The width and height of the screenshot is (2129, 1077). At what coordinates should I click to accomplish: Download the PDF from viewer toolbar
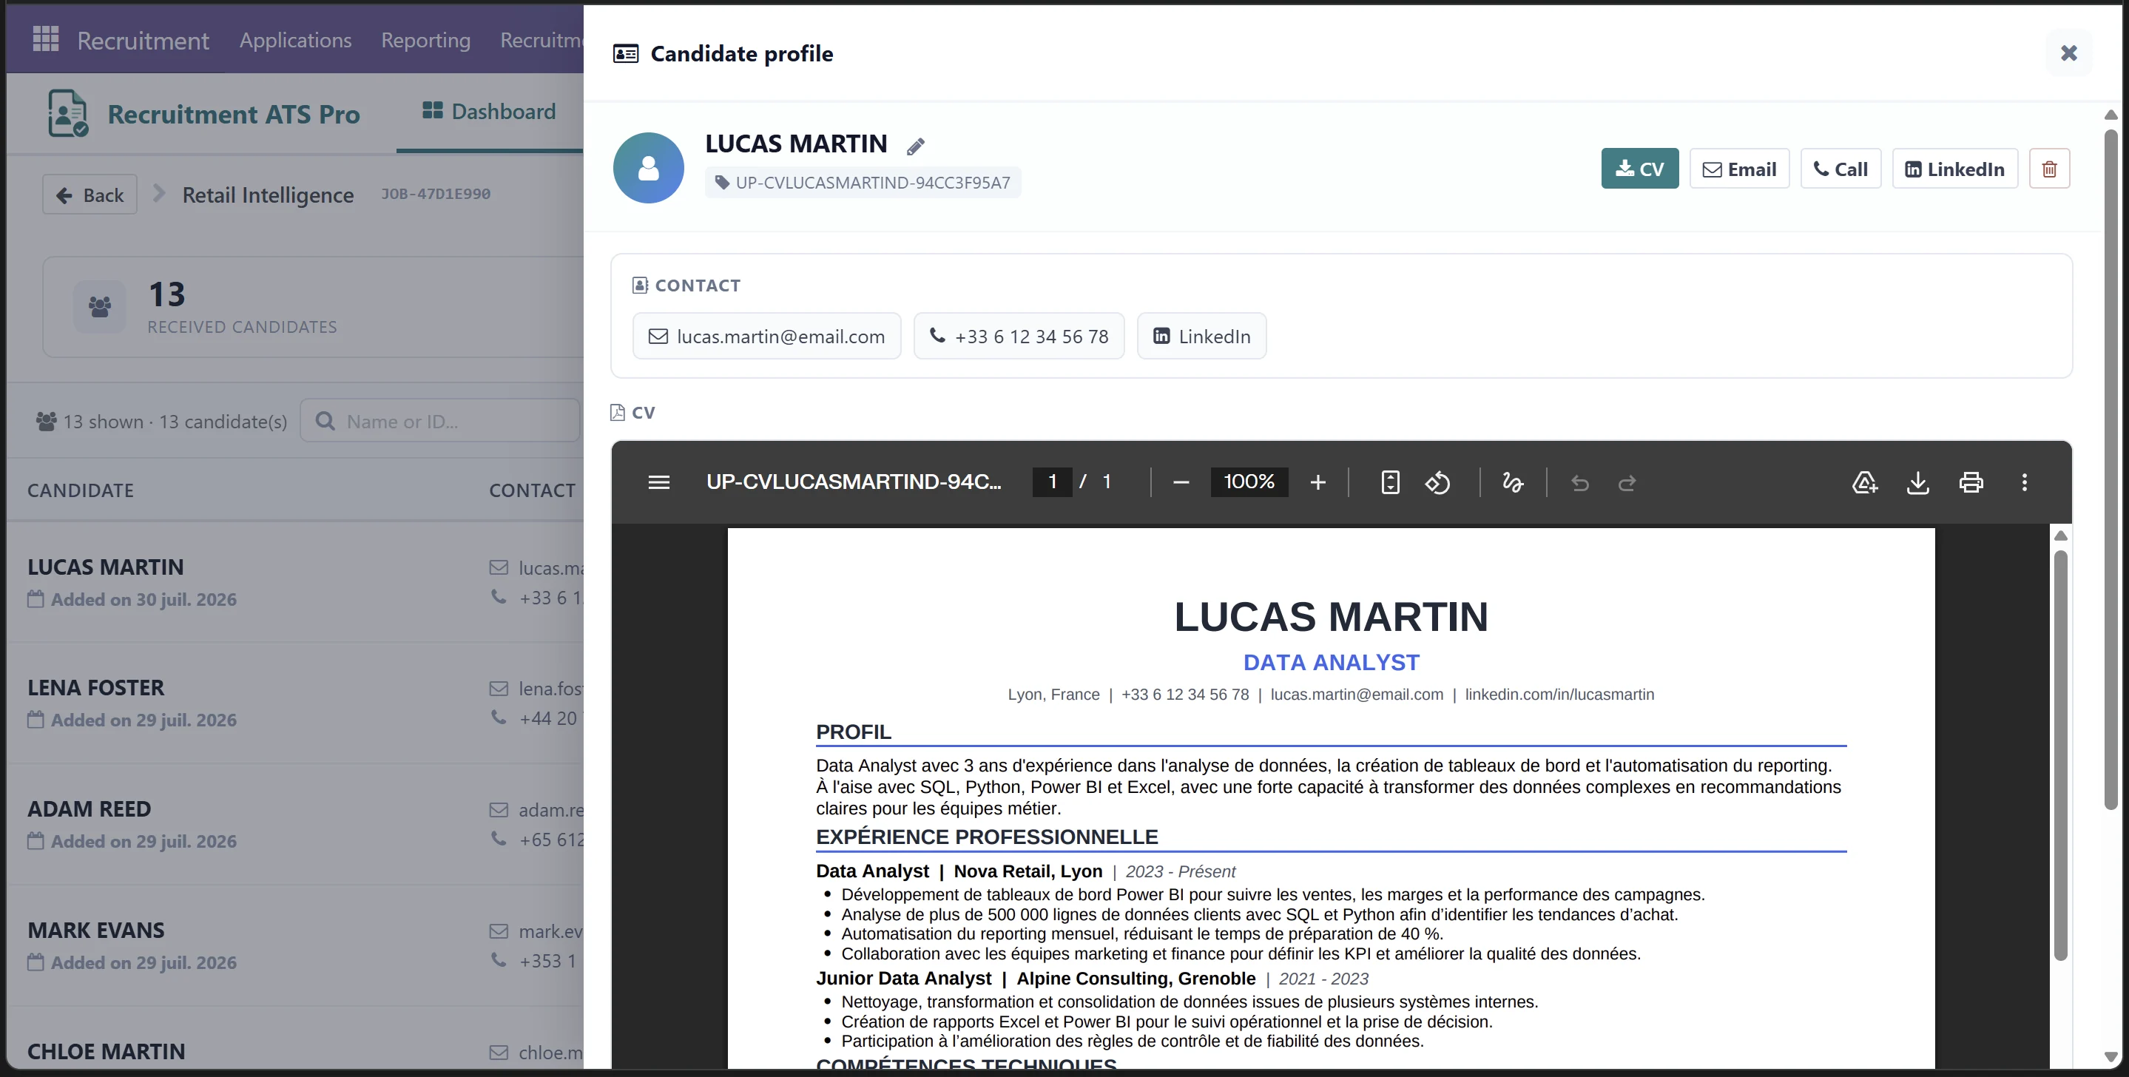pos(1917,482)
